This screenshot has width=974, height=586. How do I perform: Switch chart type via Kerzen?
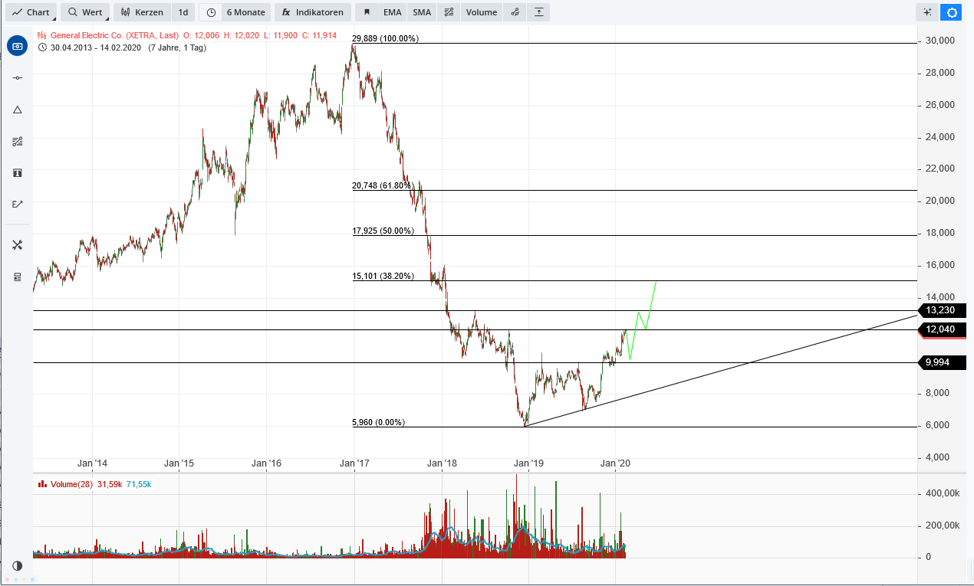coord(142,11)
